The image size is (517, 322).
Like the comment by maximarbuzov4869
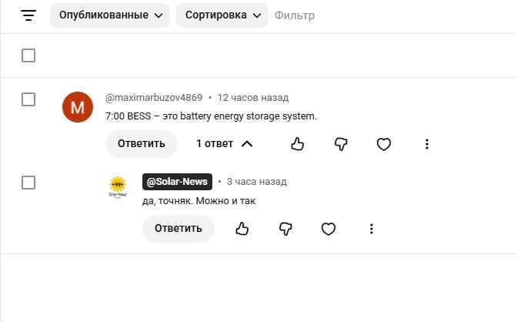[298, 144]
